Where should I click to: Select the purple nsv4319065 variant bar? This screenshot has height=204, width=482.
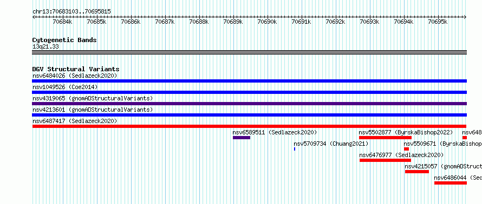click(249, 104)
